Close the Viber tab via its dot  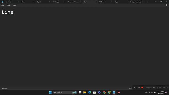point(34,2)
